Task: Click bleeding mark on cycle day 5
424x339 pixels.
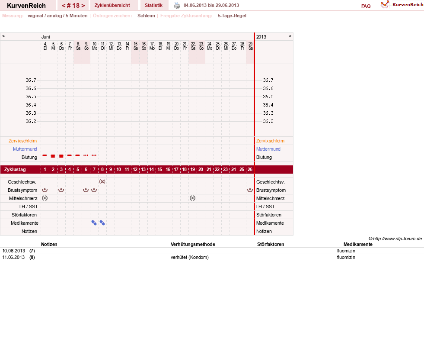Action: tap(78, 155)
